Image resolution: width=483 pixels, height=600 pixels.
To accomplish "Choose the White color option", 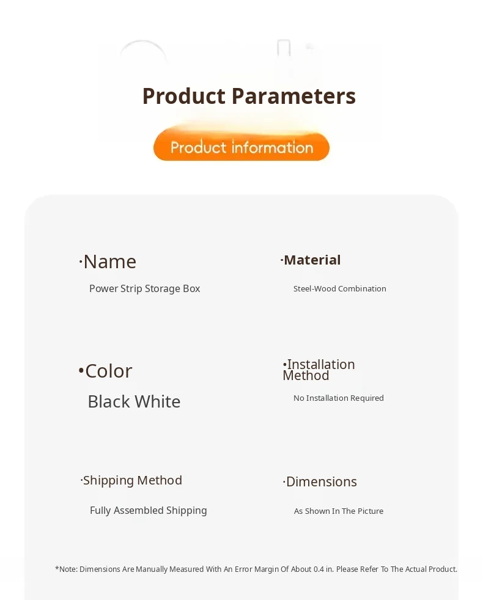I will click(157, 401).
